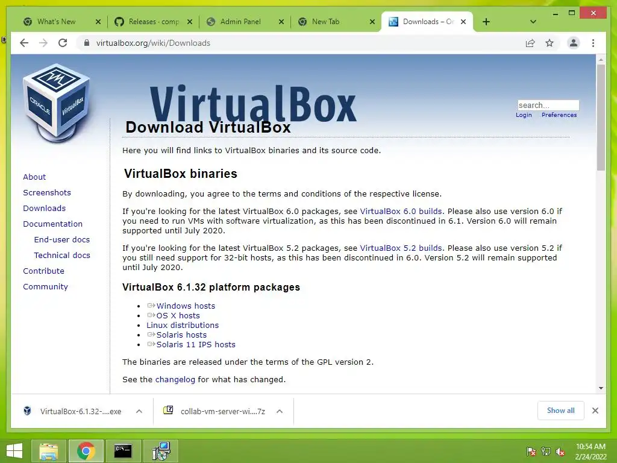Switch to the Admin Panel tab
Image resolution: width=617 pixels, height=463 pixels.
(240, 22)
